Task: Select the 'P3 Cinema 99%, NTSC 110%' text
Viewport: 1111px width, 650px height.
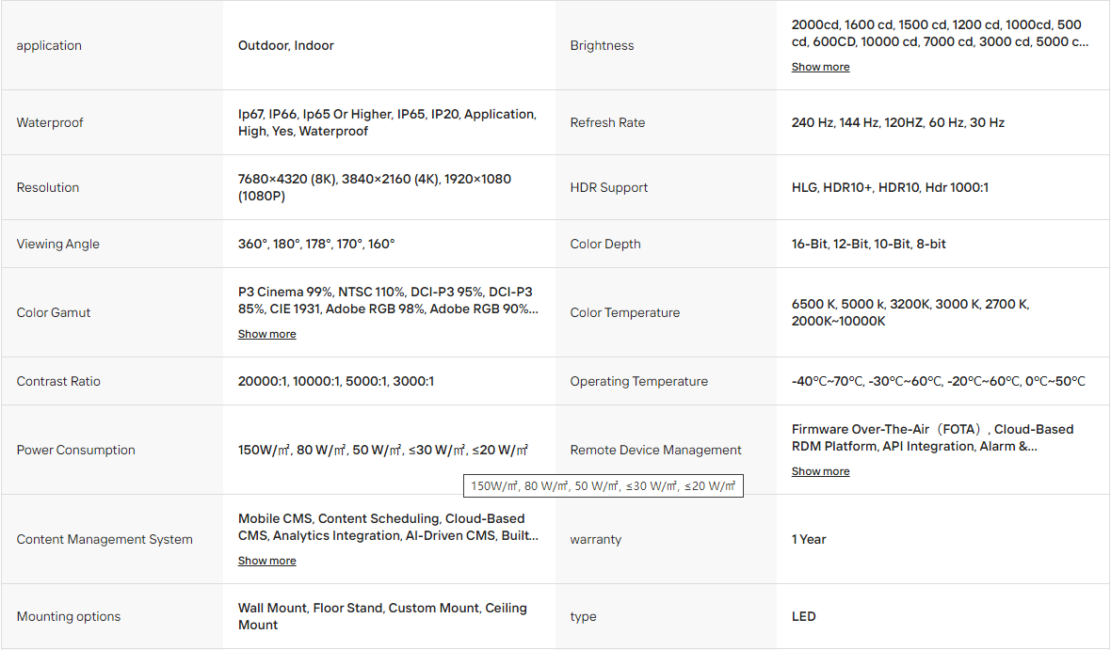Action: tap(388, 300)
